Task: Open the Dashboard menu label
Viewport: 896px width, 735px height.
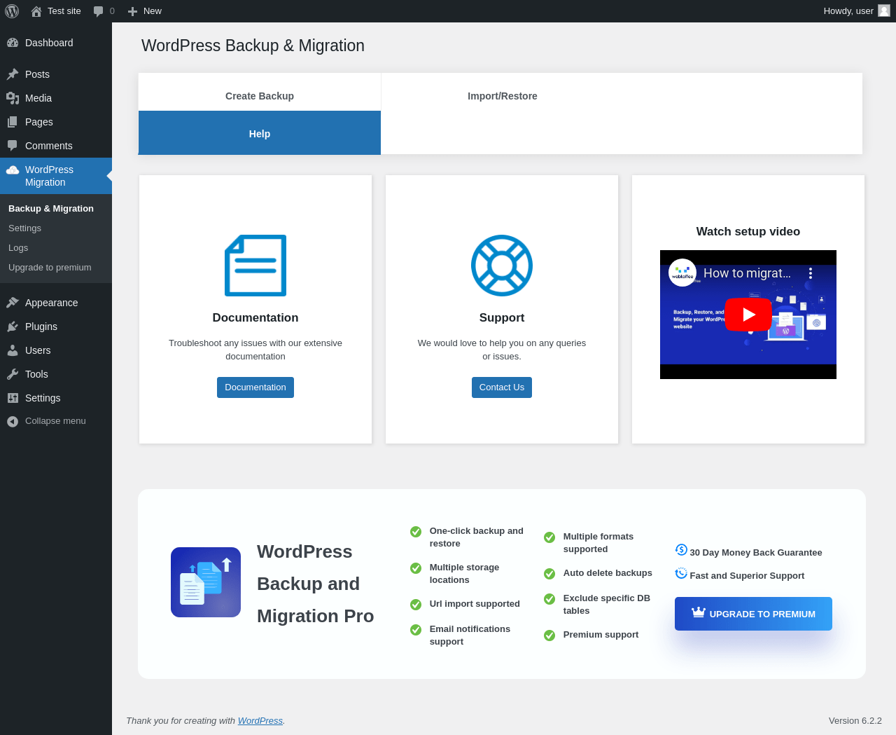Action: pyautogui.click(x=49, y=43)
